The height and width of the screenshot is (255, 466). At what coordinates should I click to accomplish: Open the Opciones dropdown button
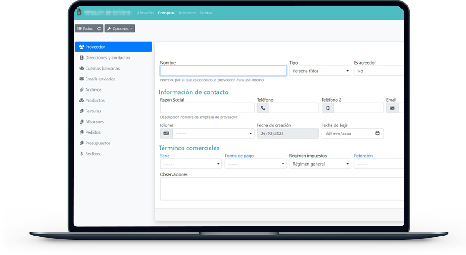(x=120, y=28)
